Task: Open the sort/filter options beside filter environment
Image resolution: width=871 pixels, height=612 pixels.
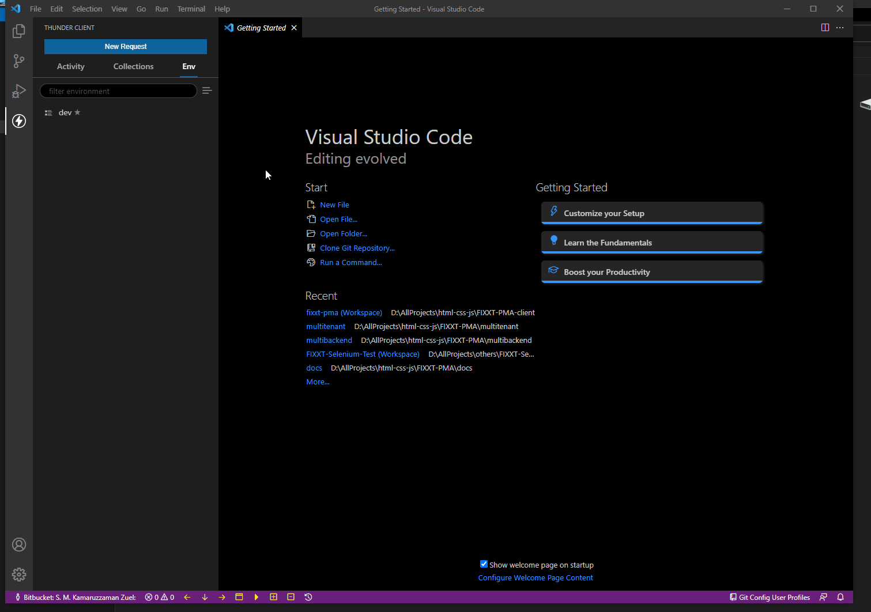Action: [x=207, y=90]
